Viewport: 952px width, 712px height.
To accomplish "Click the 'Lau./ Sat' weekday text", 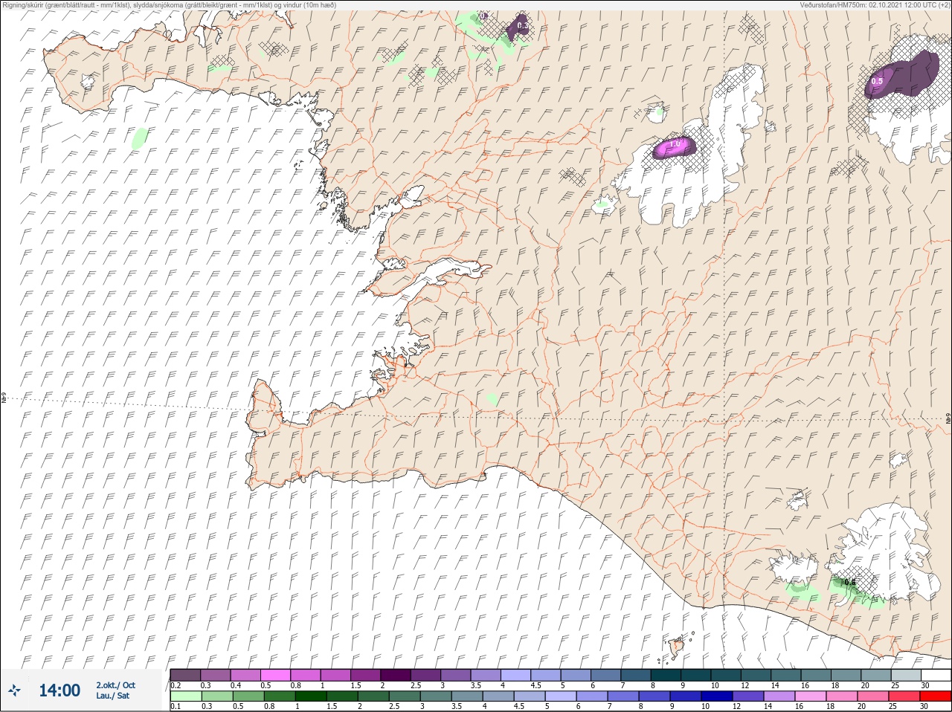I will coord(112,696).
